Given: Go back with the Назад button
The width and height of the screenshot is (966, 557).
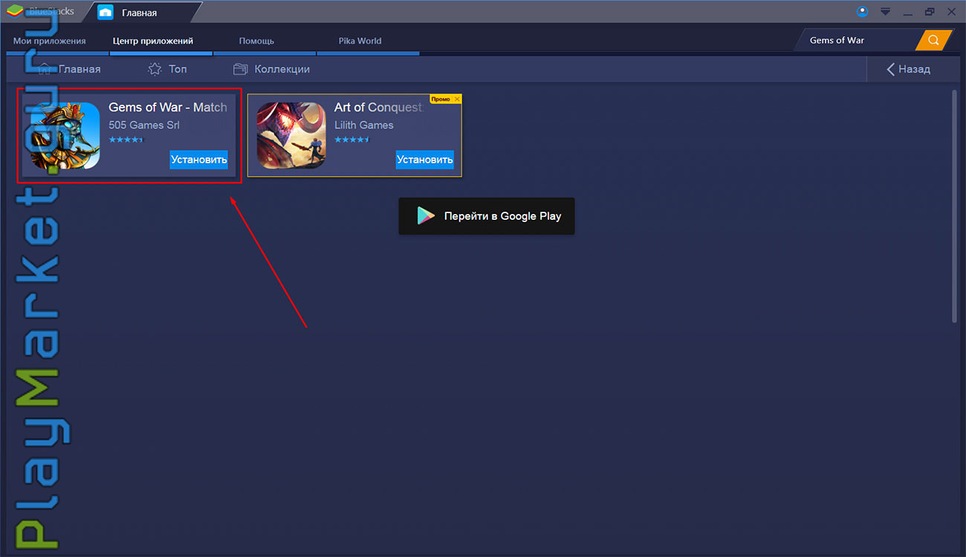Looking at the screenshot, I should pyautogui.click(x=908, y=69).
